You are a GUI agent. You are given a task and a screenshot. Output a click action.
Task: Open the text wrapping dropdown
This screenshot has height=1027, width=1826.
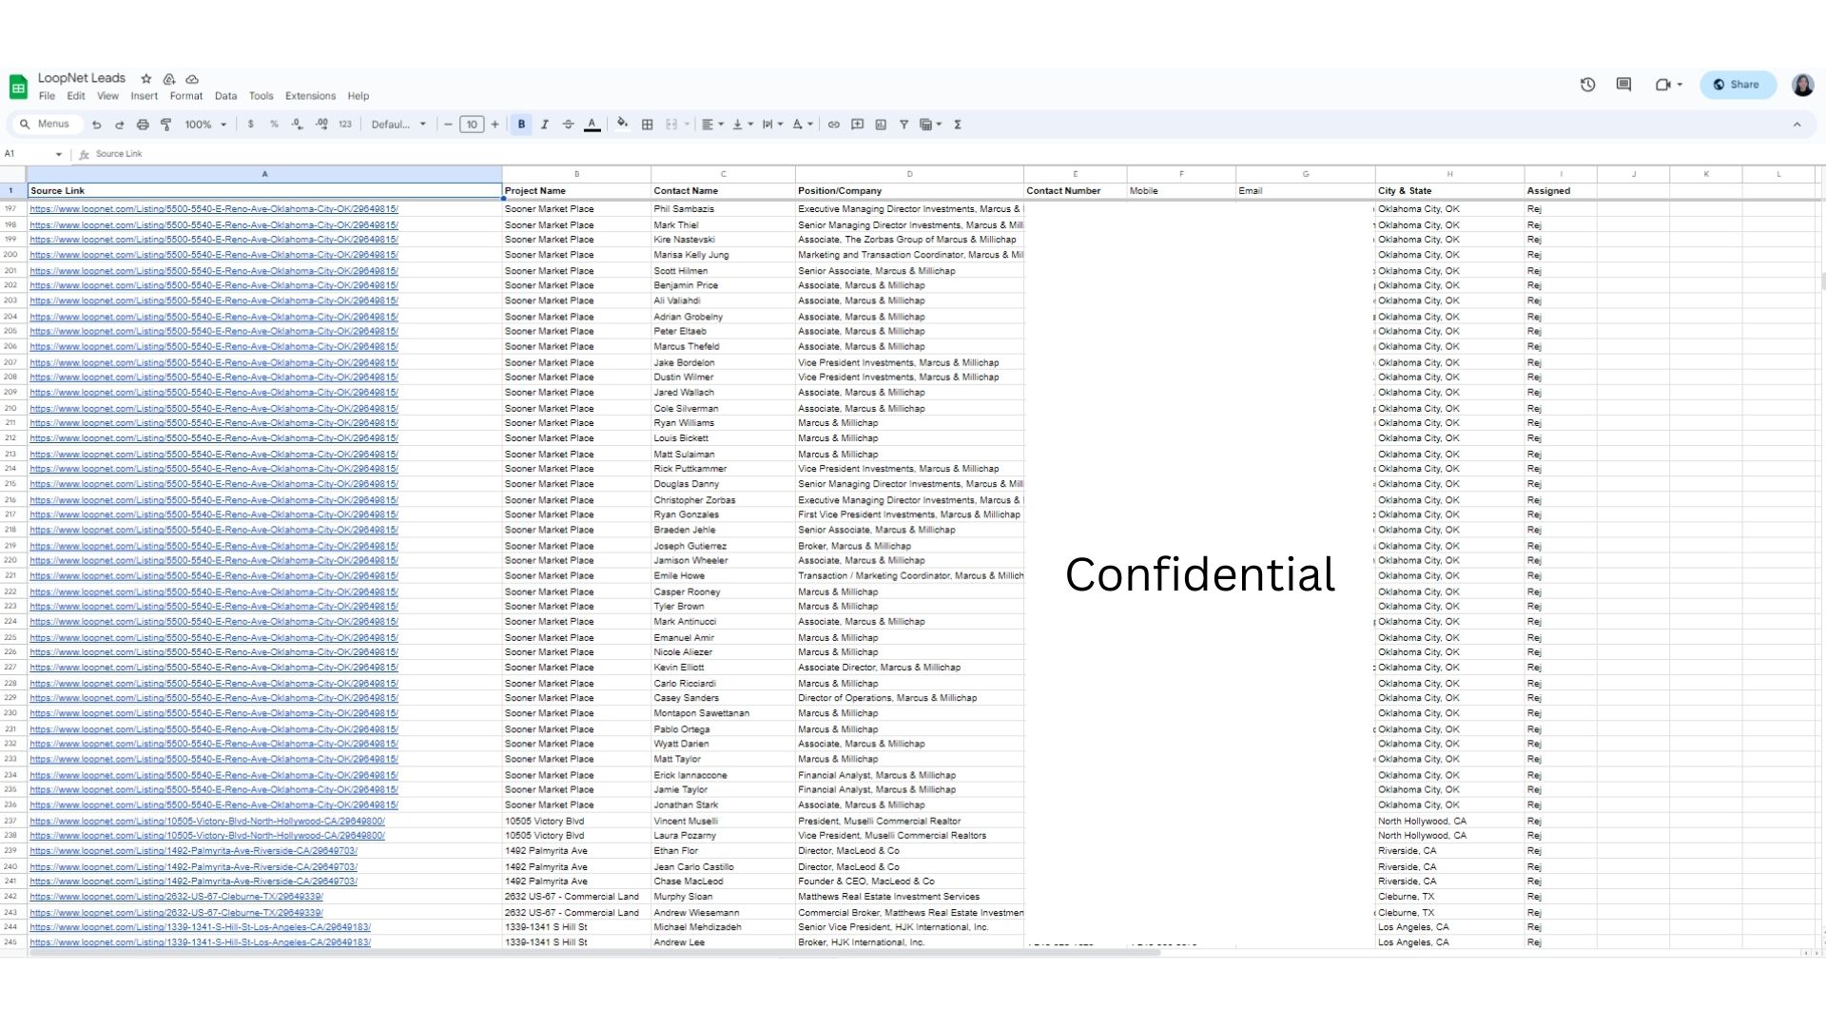pos(772,125)
